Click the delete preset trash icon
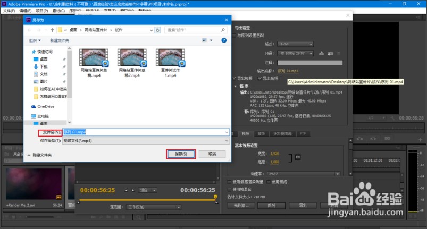427x229 pixels. pyautogui.click(x=338, y=53)
